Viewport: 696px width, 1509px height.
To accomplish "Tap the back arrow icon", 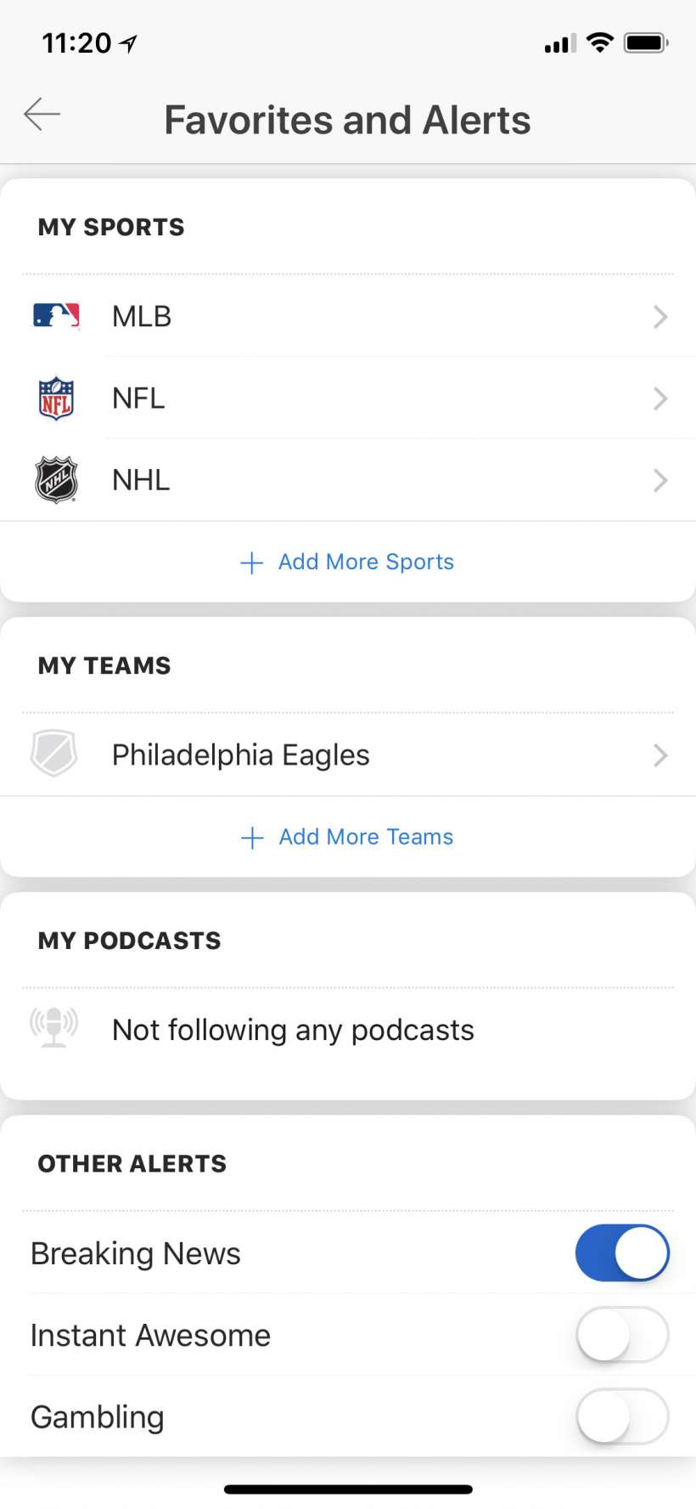I will tap(42, 114).
